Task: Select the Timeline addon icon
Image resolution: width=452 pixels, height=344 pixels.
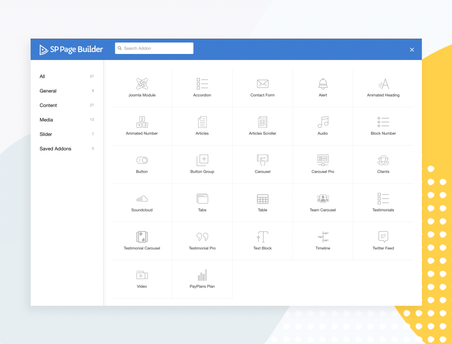Action: pos(323,237)
